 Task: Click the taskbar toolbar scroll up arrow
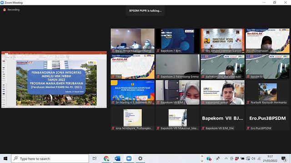point(202,157)
